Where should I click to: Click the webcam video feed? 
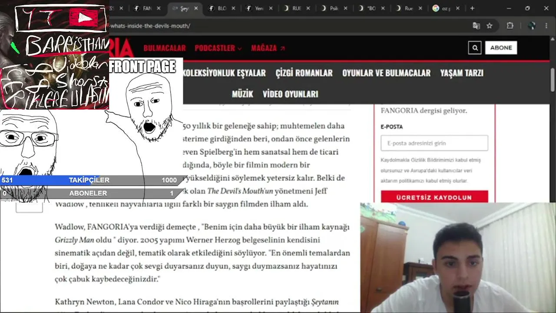coord(458,258)
